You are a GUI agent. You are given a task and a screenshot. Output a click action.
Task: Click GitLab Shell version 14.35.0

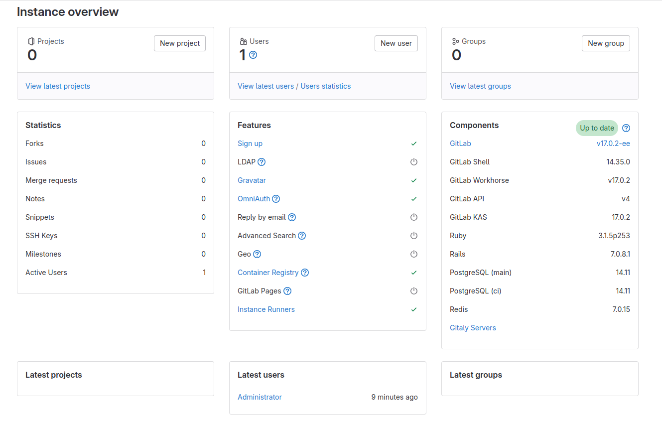[618, 162]
